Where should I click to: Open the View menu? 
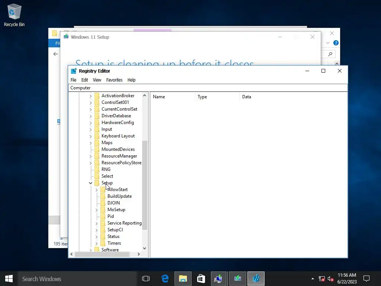point(97,80)
